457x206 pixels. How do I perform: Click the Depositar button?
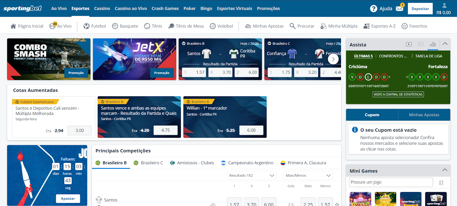click(x=420, y=9)
